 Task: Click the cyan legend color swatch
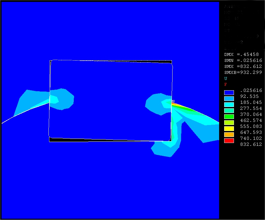229,104
